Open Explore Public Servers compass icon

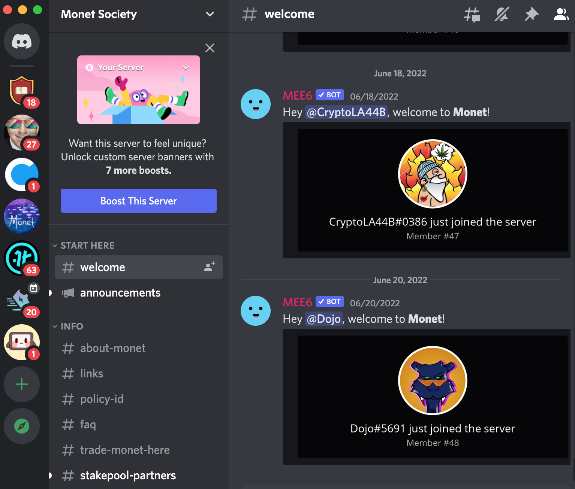22,426
